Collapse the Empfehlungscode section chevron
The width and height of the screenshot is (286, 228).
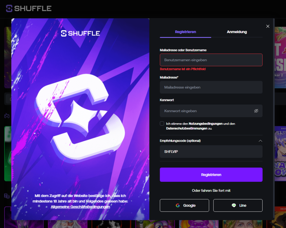(x=260, y=141)
